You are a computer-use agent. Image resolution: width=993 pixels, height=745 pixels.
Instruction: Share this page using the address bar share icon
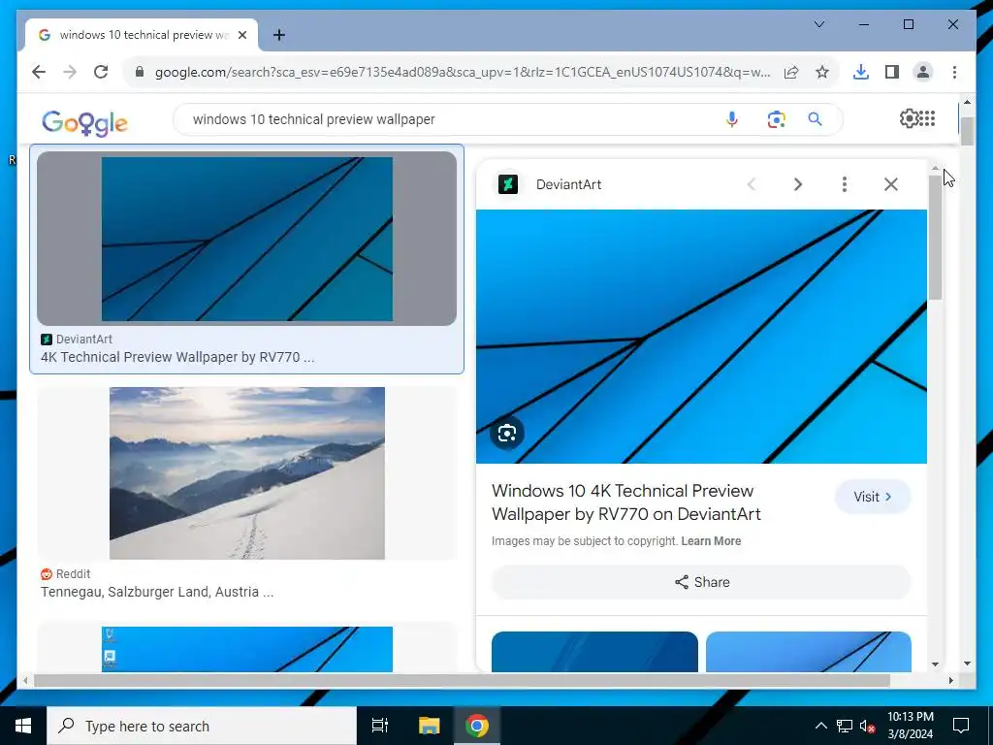pos(791,72)
